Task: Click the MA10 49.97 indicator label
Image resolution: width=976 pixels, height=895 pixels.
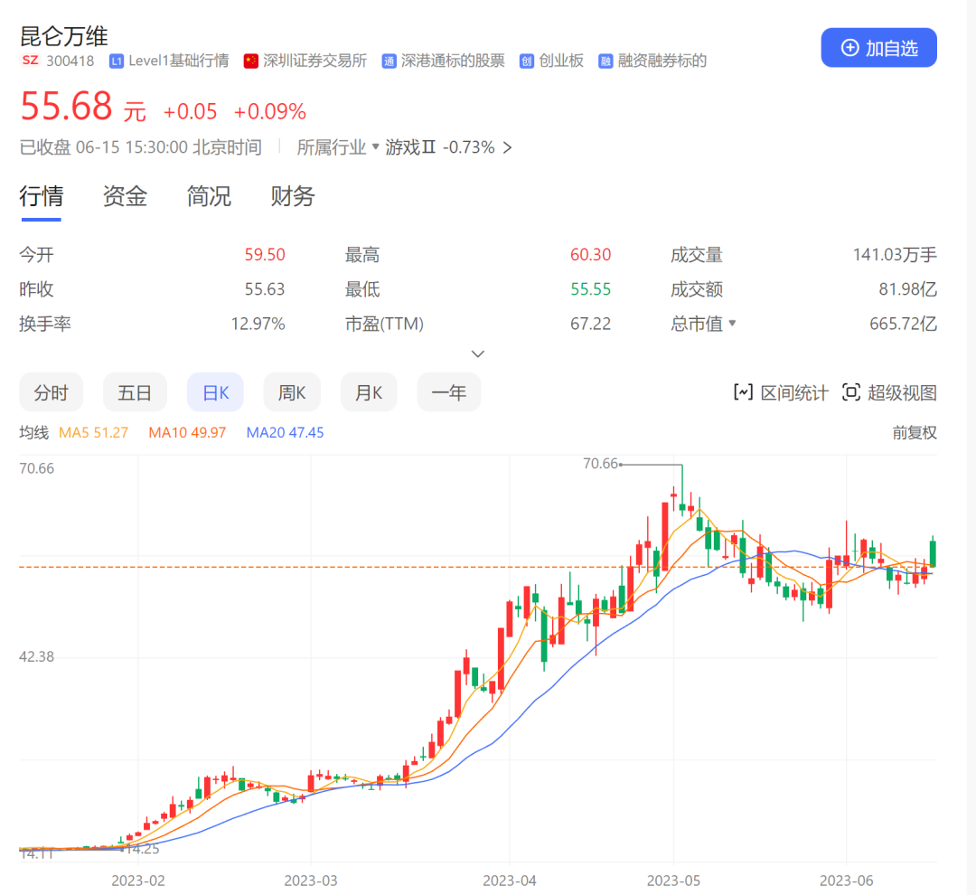Action: coord(187,432)
